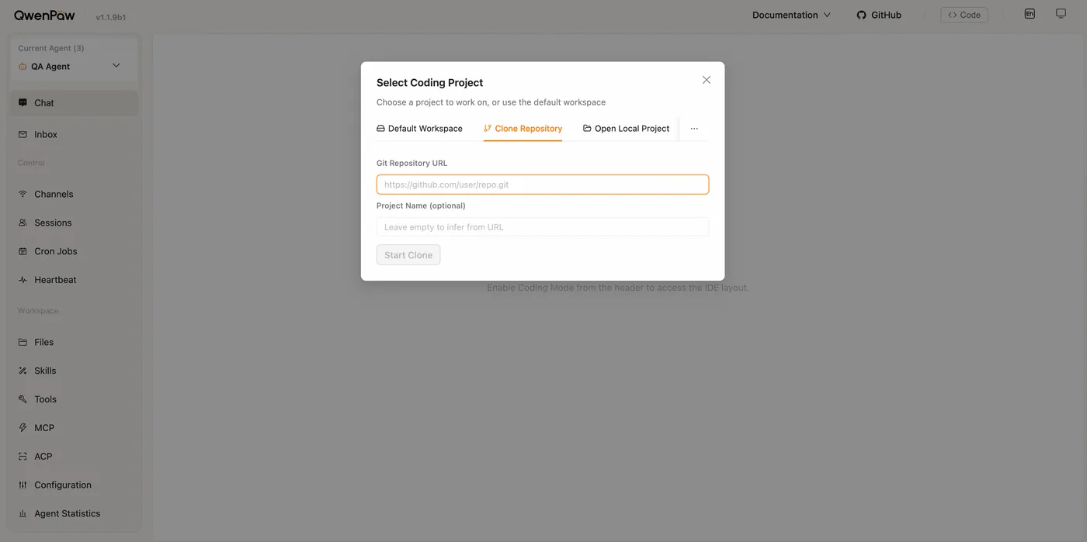Open the Documentation dropdown menu
The height and width of the screenshot is (542, 1087).
point(791,15)
